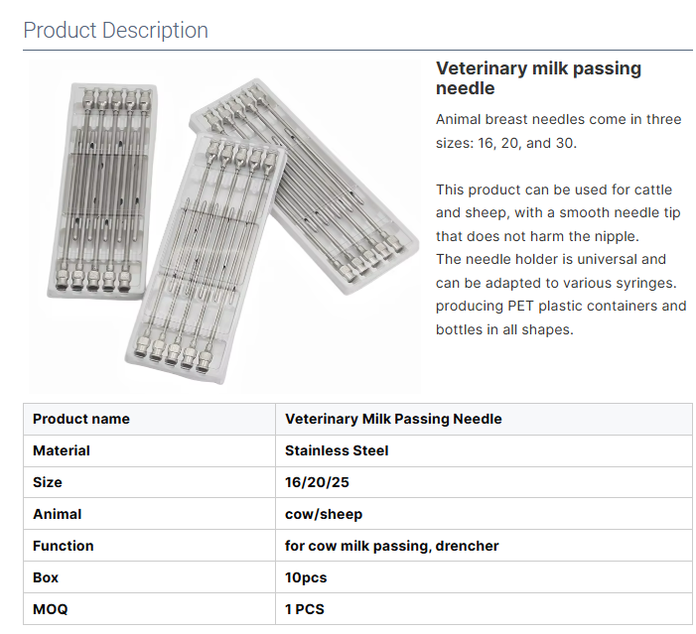Click the "for cow milk passing, drencher" value
The height and width of the screenshot is (634, 696).
click(x=391, y=546)
